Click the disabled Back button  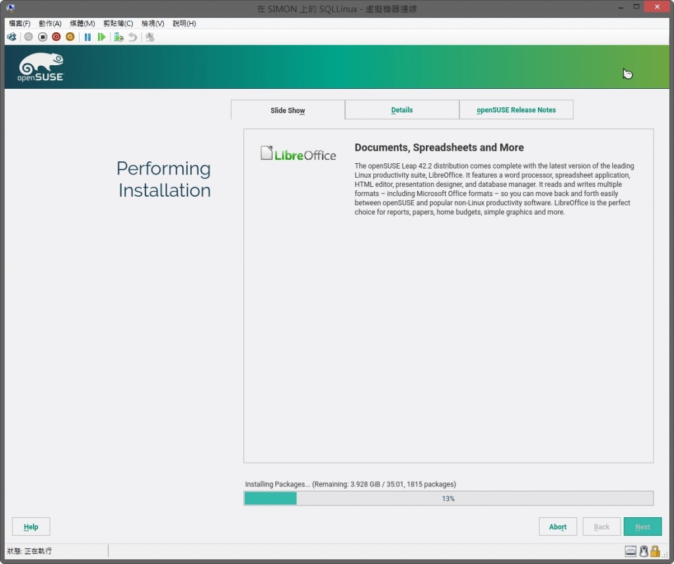pos(602,526)
